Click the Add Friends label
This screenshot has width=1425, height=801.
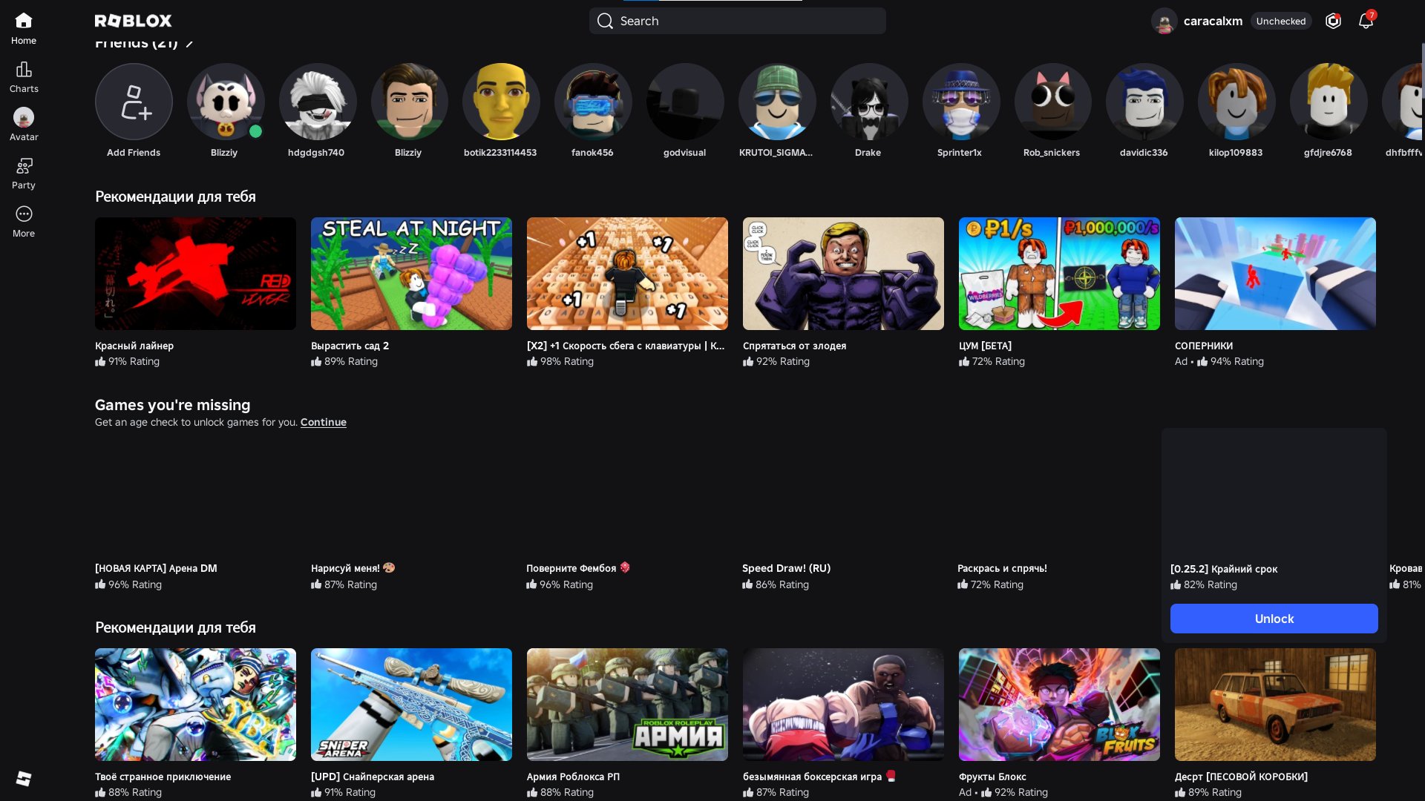coord(134,152)
